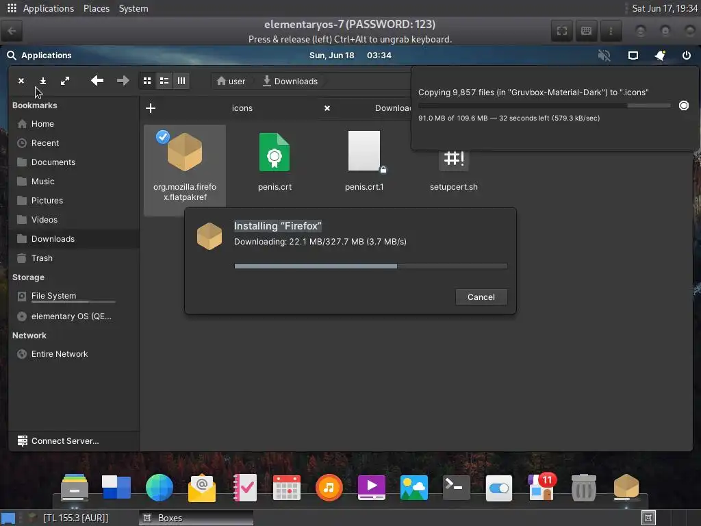
Task: Open host Places menu
Action: (x=96, y=8)
